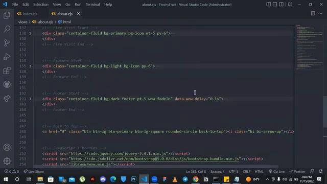Open the Run menu
Image resolution: width=327 pixels, height=184 pixels.
pos(78,5)
